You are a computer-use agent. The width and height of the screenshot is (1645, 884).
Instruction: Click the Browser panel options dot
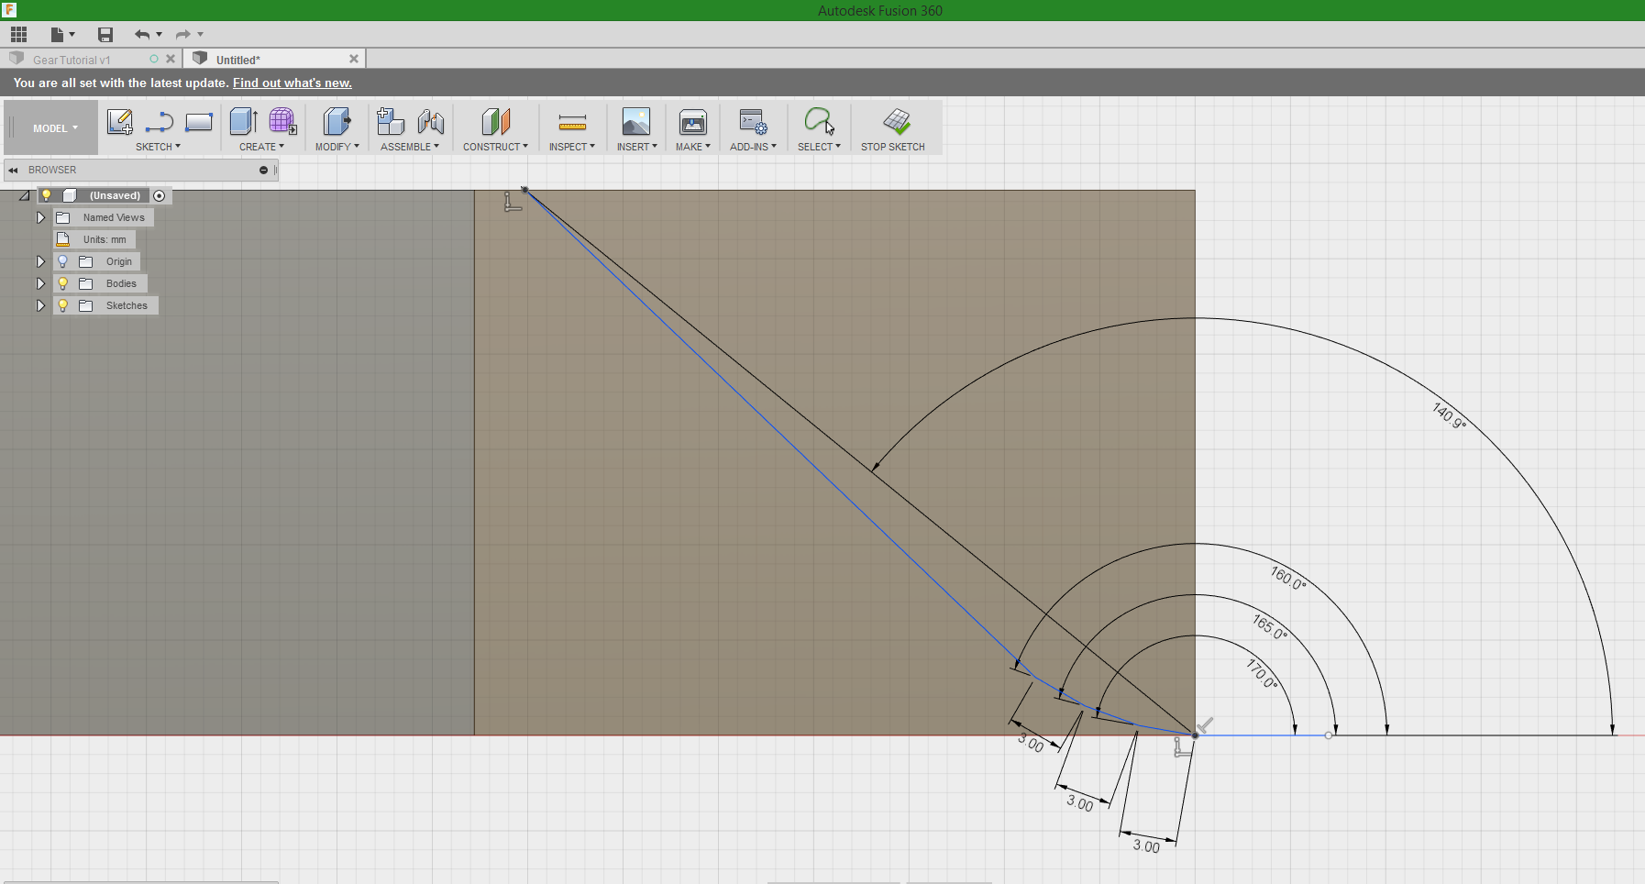263,170
